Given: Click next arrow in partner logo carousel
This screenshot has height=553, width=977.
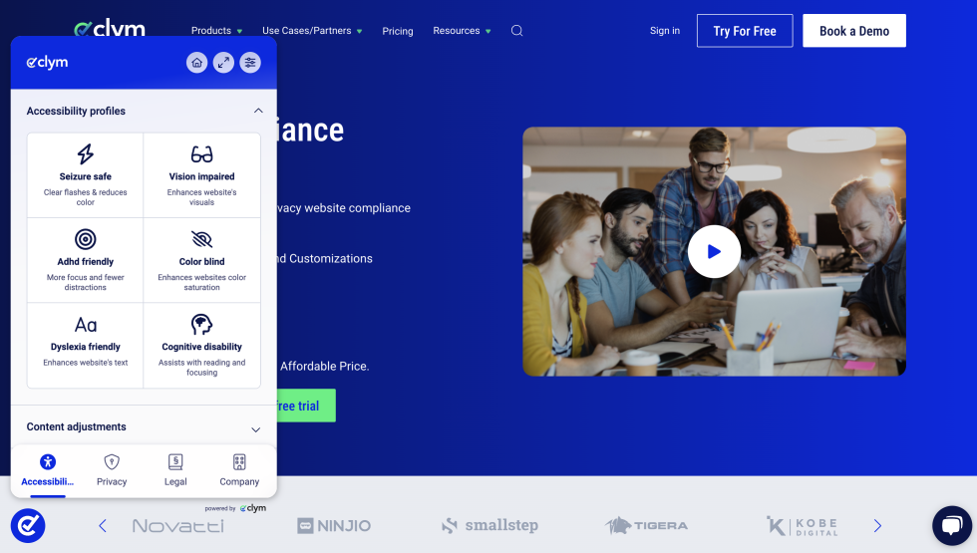Looking at the screenshot, I should pyautogui.click(x=877, y=525).
